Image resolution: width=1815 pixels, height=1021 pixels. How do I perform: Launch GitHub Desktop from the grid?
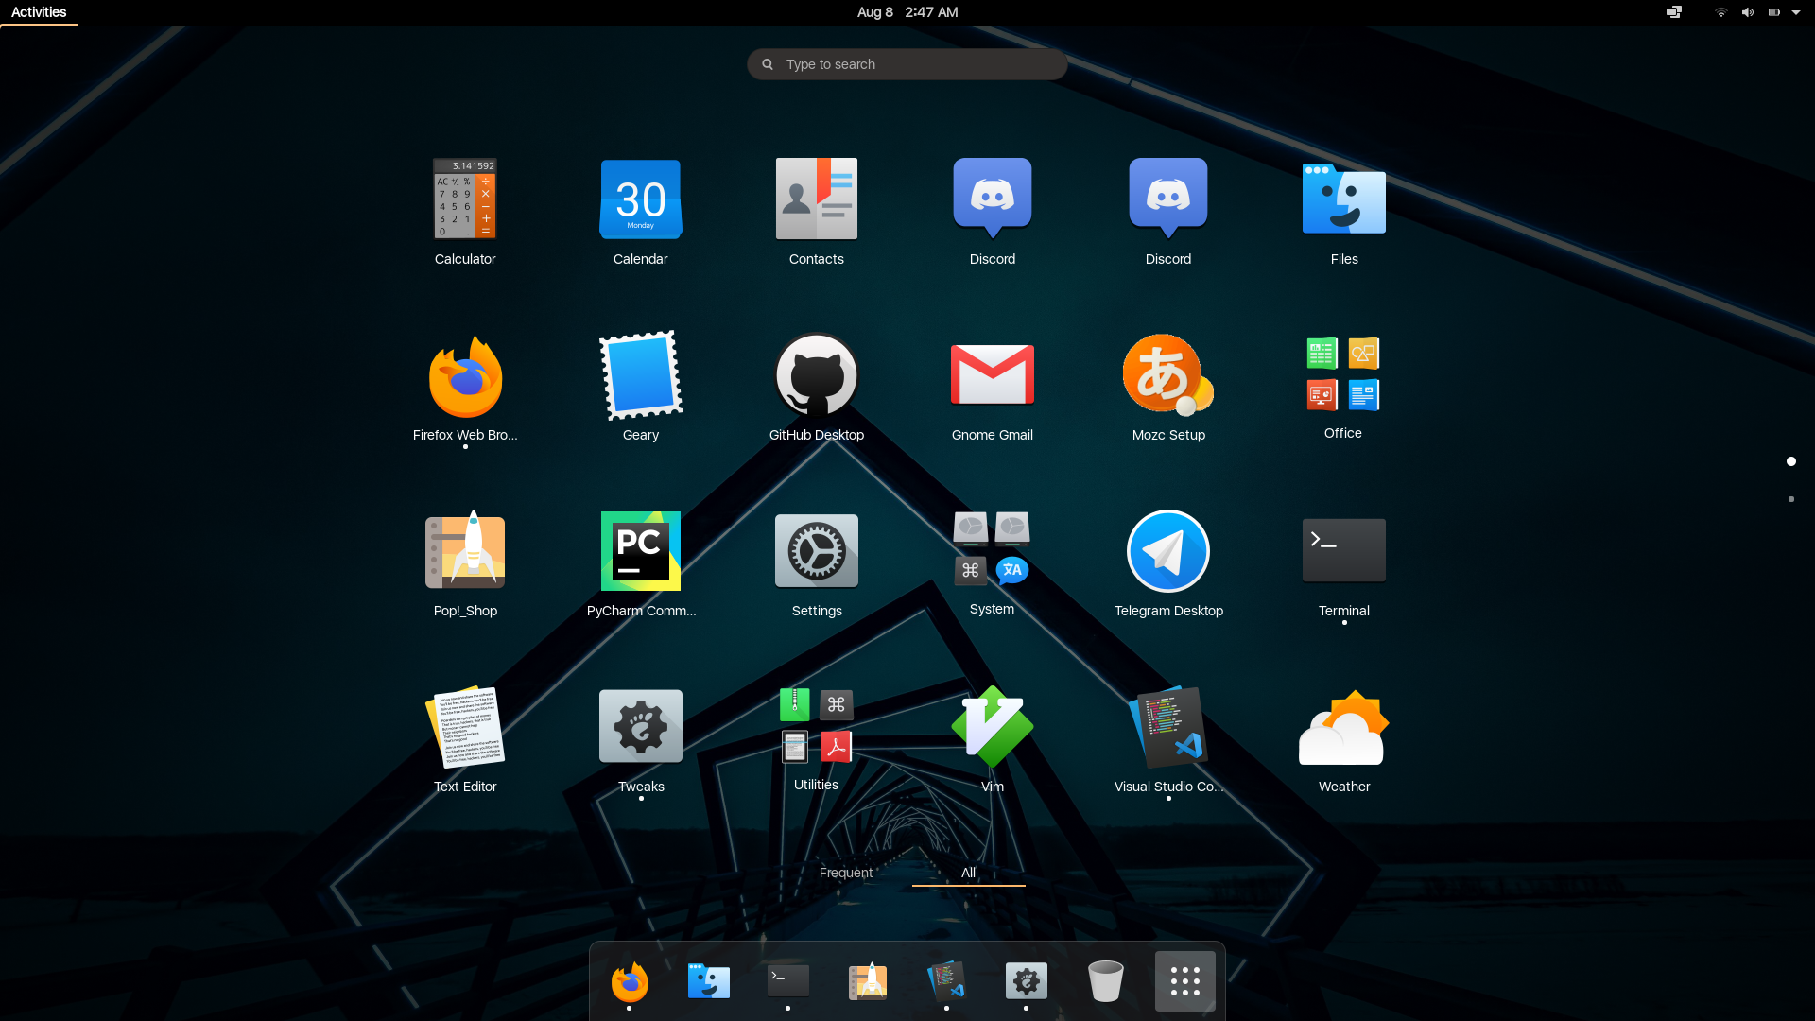coord(816,375)
